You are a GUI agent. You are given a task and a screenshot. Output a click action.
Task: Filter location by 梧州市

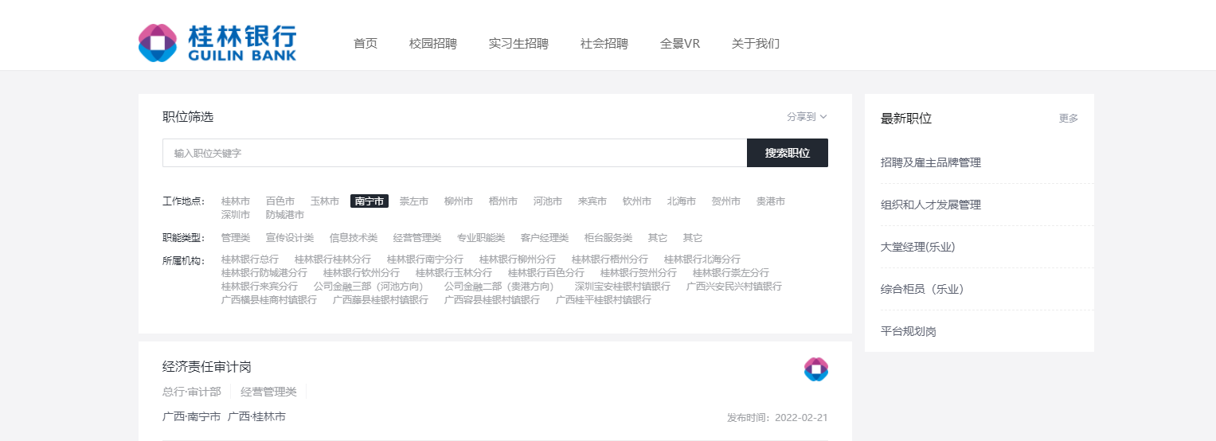(503, 201)
